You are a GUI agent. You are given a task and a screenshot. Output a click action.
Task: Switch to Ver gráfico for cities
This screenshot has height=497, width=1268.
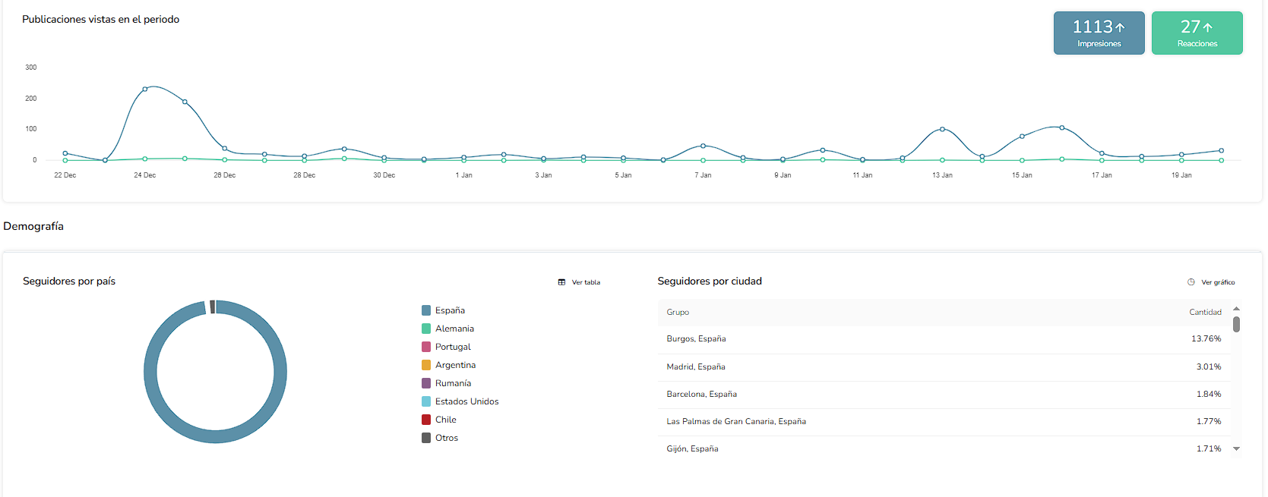click(1218, 282)
